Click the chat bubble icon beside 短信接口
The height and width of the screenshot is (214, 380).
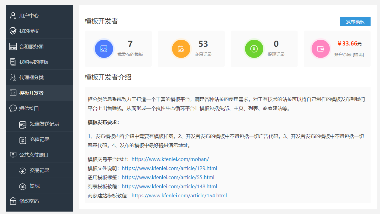tap(13, 108)
